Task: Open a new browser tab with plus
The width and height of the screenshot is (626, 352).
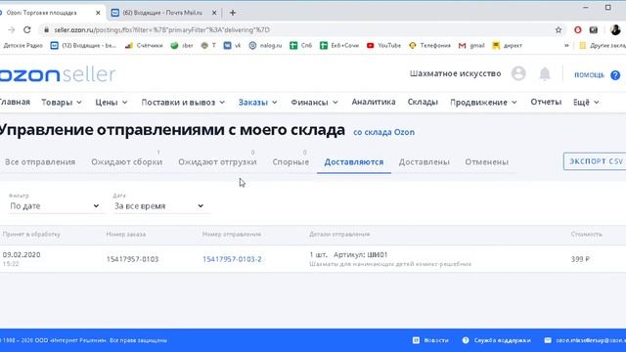Action: pos(233,13)
